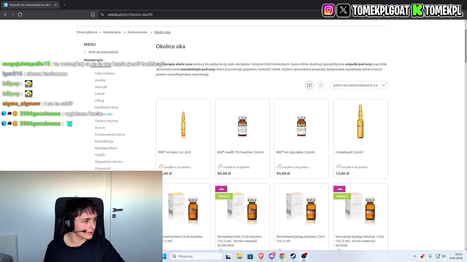
Task: Select 'Meso BB' category in sidebar
Action: click(x=101, y=87)
